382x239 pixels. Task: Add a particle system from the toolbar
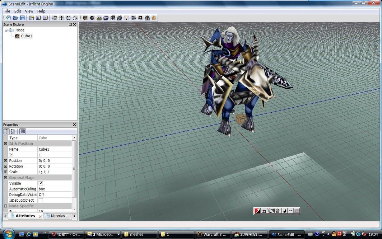[x=154, y=18]
